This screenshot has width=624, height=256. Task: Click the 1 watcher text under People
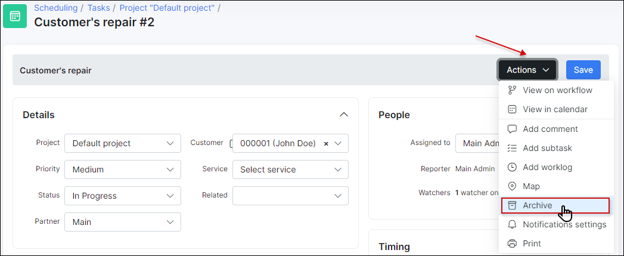point(477,193)
